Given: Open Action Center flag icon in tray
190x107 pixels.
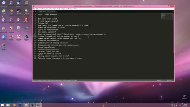Looking at the screenshot, I should point(170,105).
